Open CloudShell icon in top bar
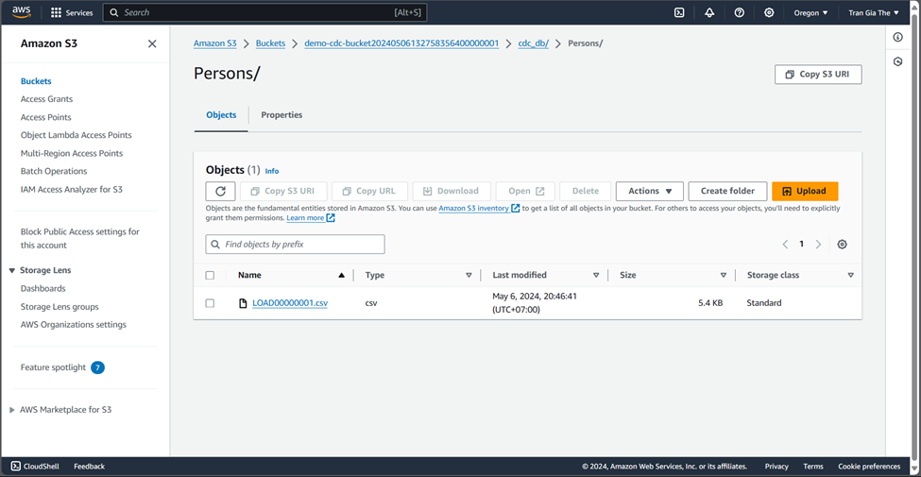 (x=679, y=12)
